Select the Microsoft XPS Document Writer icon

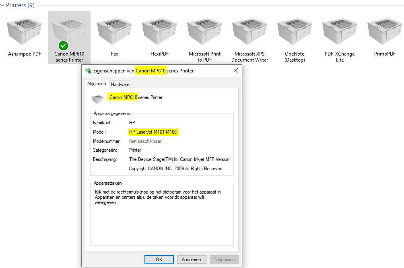coord(249,31)
